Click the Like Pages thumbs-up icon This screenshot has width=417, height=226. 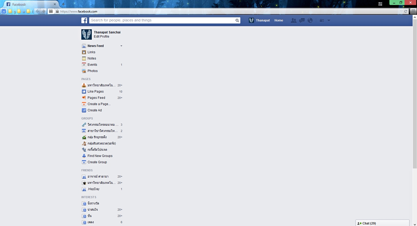pos(84,91)
